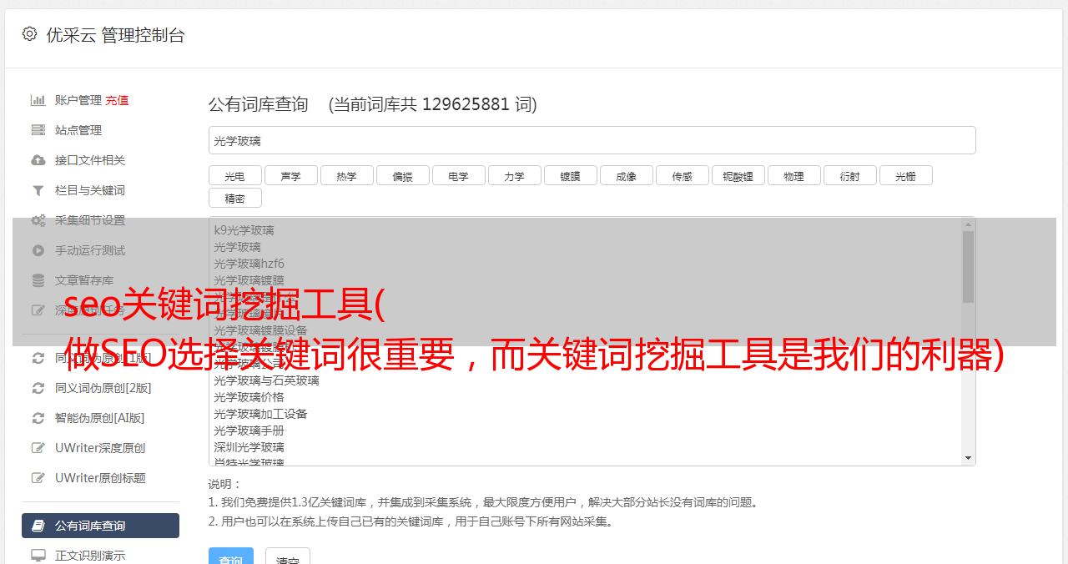Click the 声学 tag button

pyautogui.click(x=290, y=175)
